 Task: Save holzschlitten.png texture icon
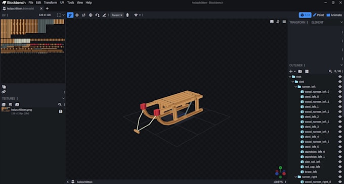[x=61, y=111]
